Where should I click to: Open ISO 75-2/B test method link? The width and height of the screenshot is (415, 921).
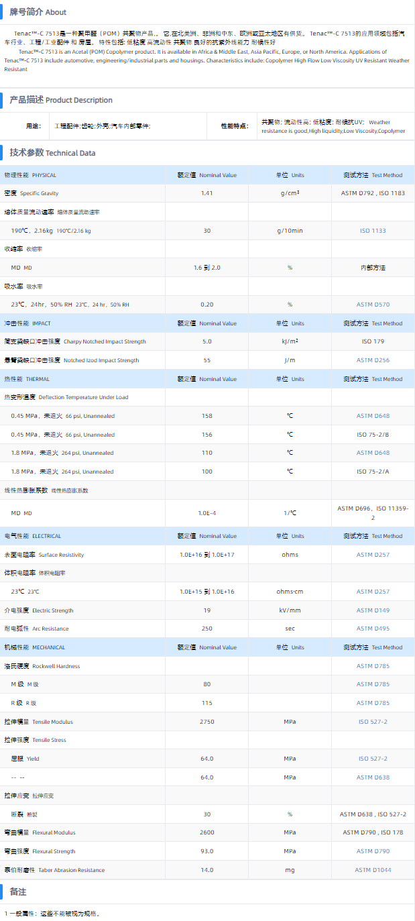pos(373,435)
